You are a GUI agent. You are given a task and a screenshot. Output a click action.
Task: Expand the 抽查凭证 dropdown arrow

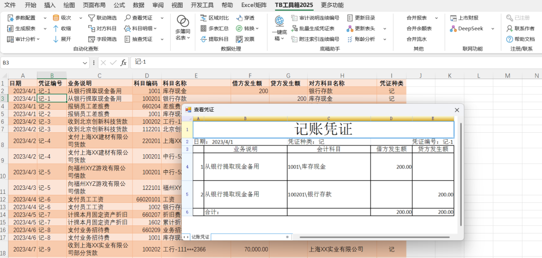pos(162,39)
